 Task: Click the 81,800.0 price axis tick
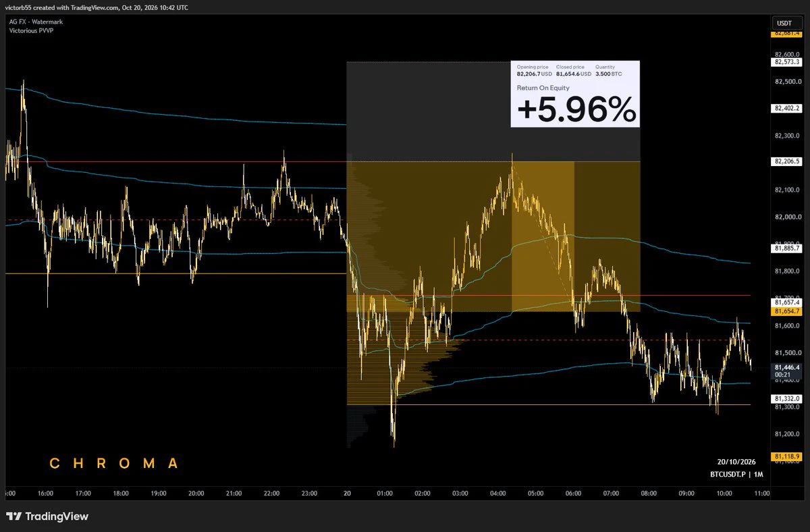pyautogui.click(x=787, y=271)
